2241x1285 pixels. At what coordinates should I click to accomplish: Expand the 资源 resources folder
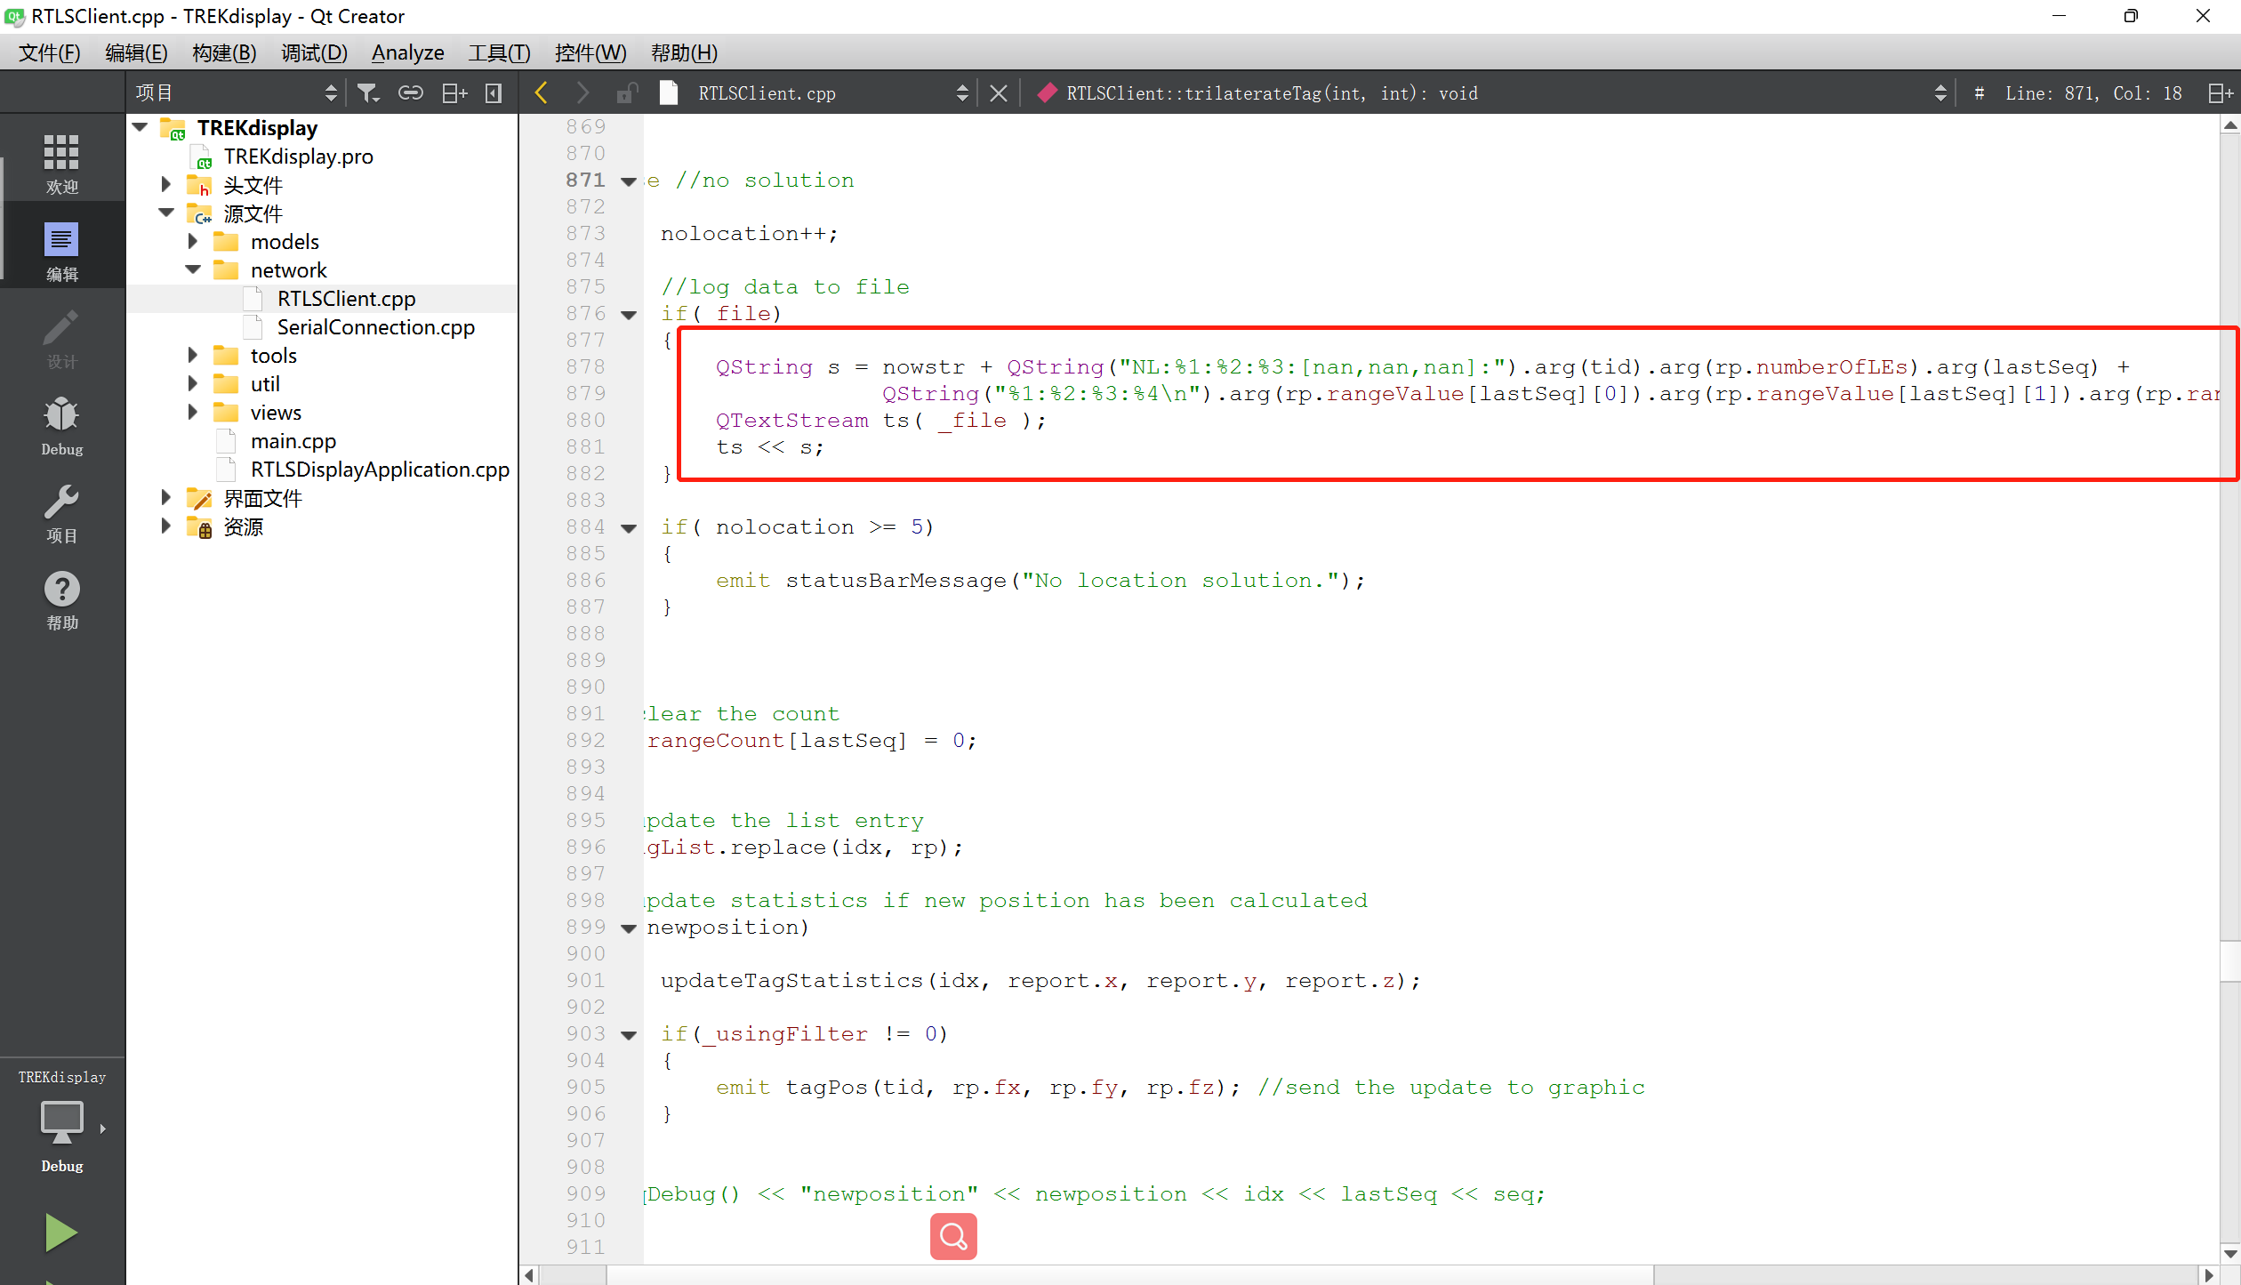pyautogui.click(x=165, y=526)
